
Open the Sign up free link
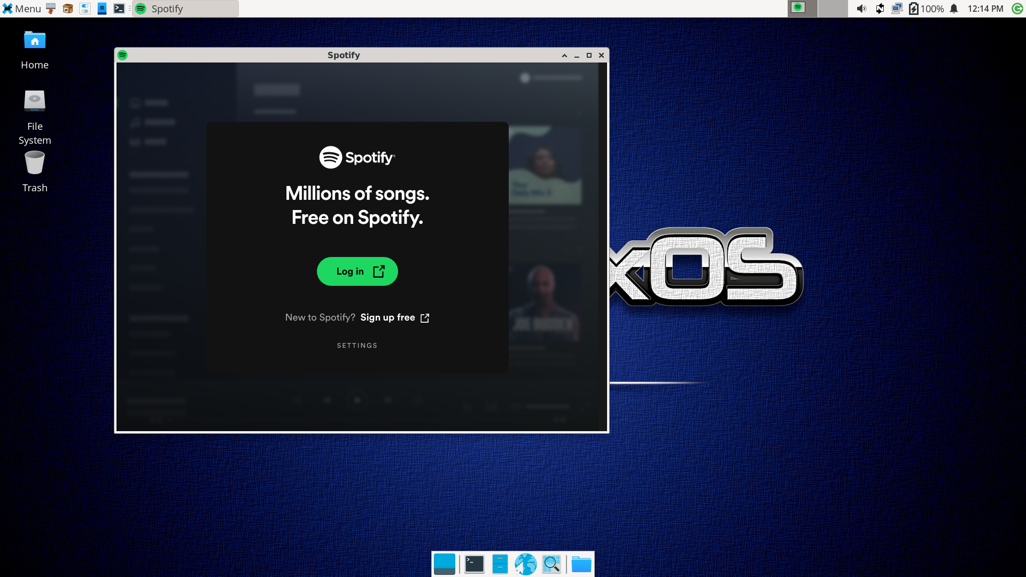(x=394, y=317)
